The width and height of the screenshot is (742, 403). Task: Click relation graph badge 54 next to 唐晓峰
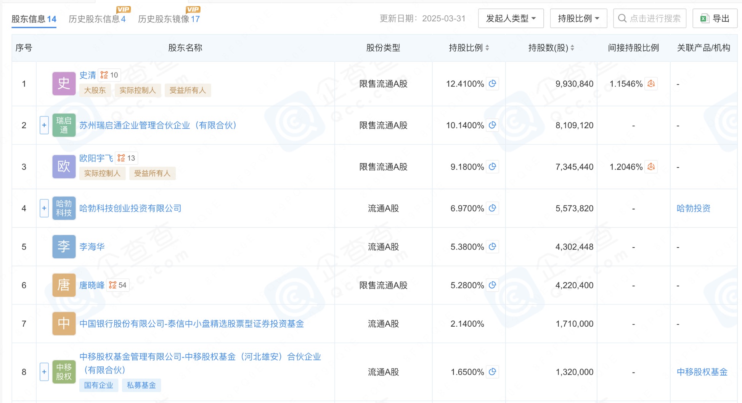coord(118,285)
